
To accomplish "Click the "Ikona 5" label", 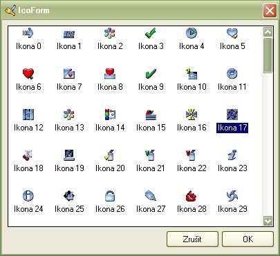I will click(x=232, y=46).
